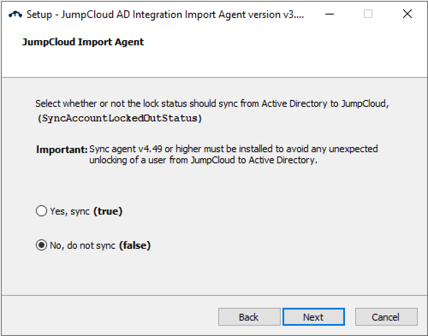428x336 pixels.
Task: Click the Setup window title text
Action: tap(165, 14)
